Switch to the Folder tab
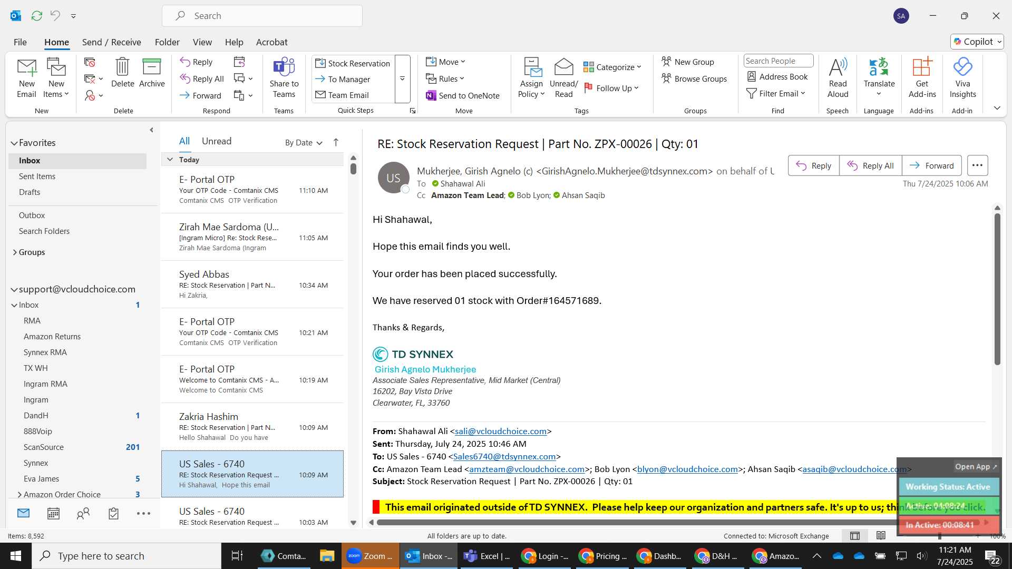 coord(167,42)
